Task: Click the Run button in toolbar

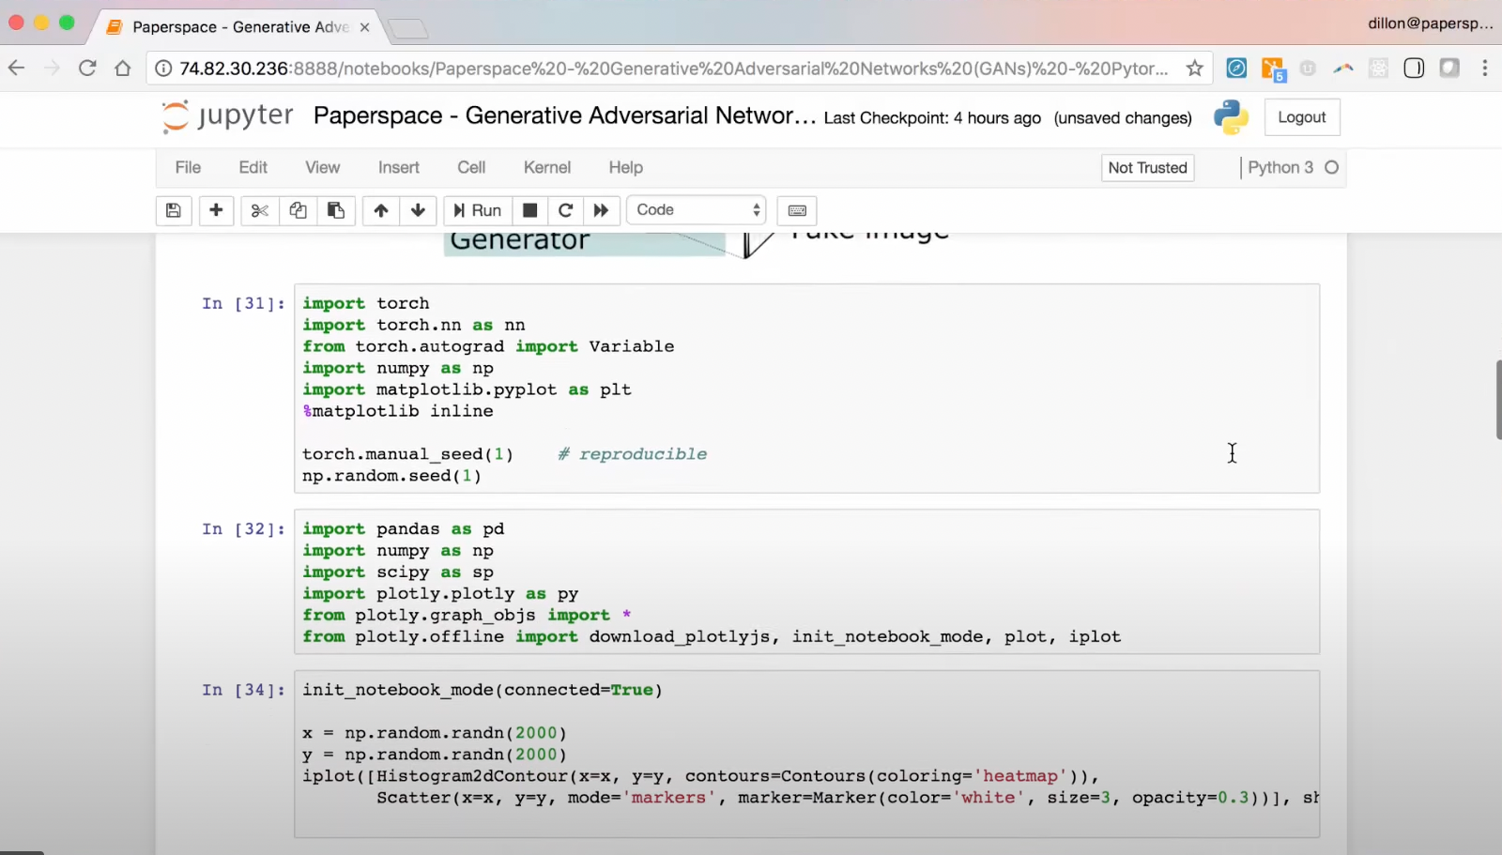Action: click(x=478, y=210)
